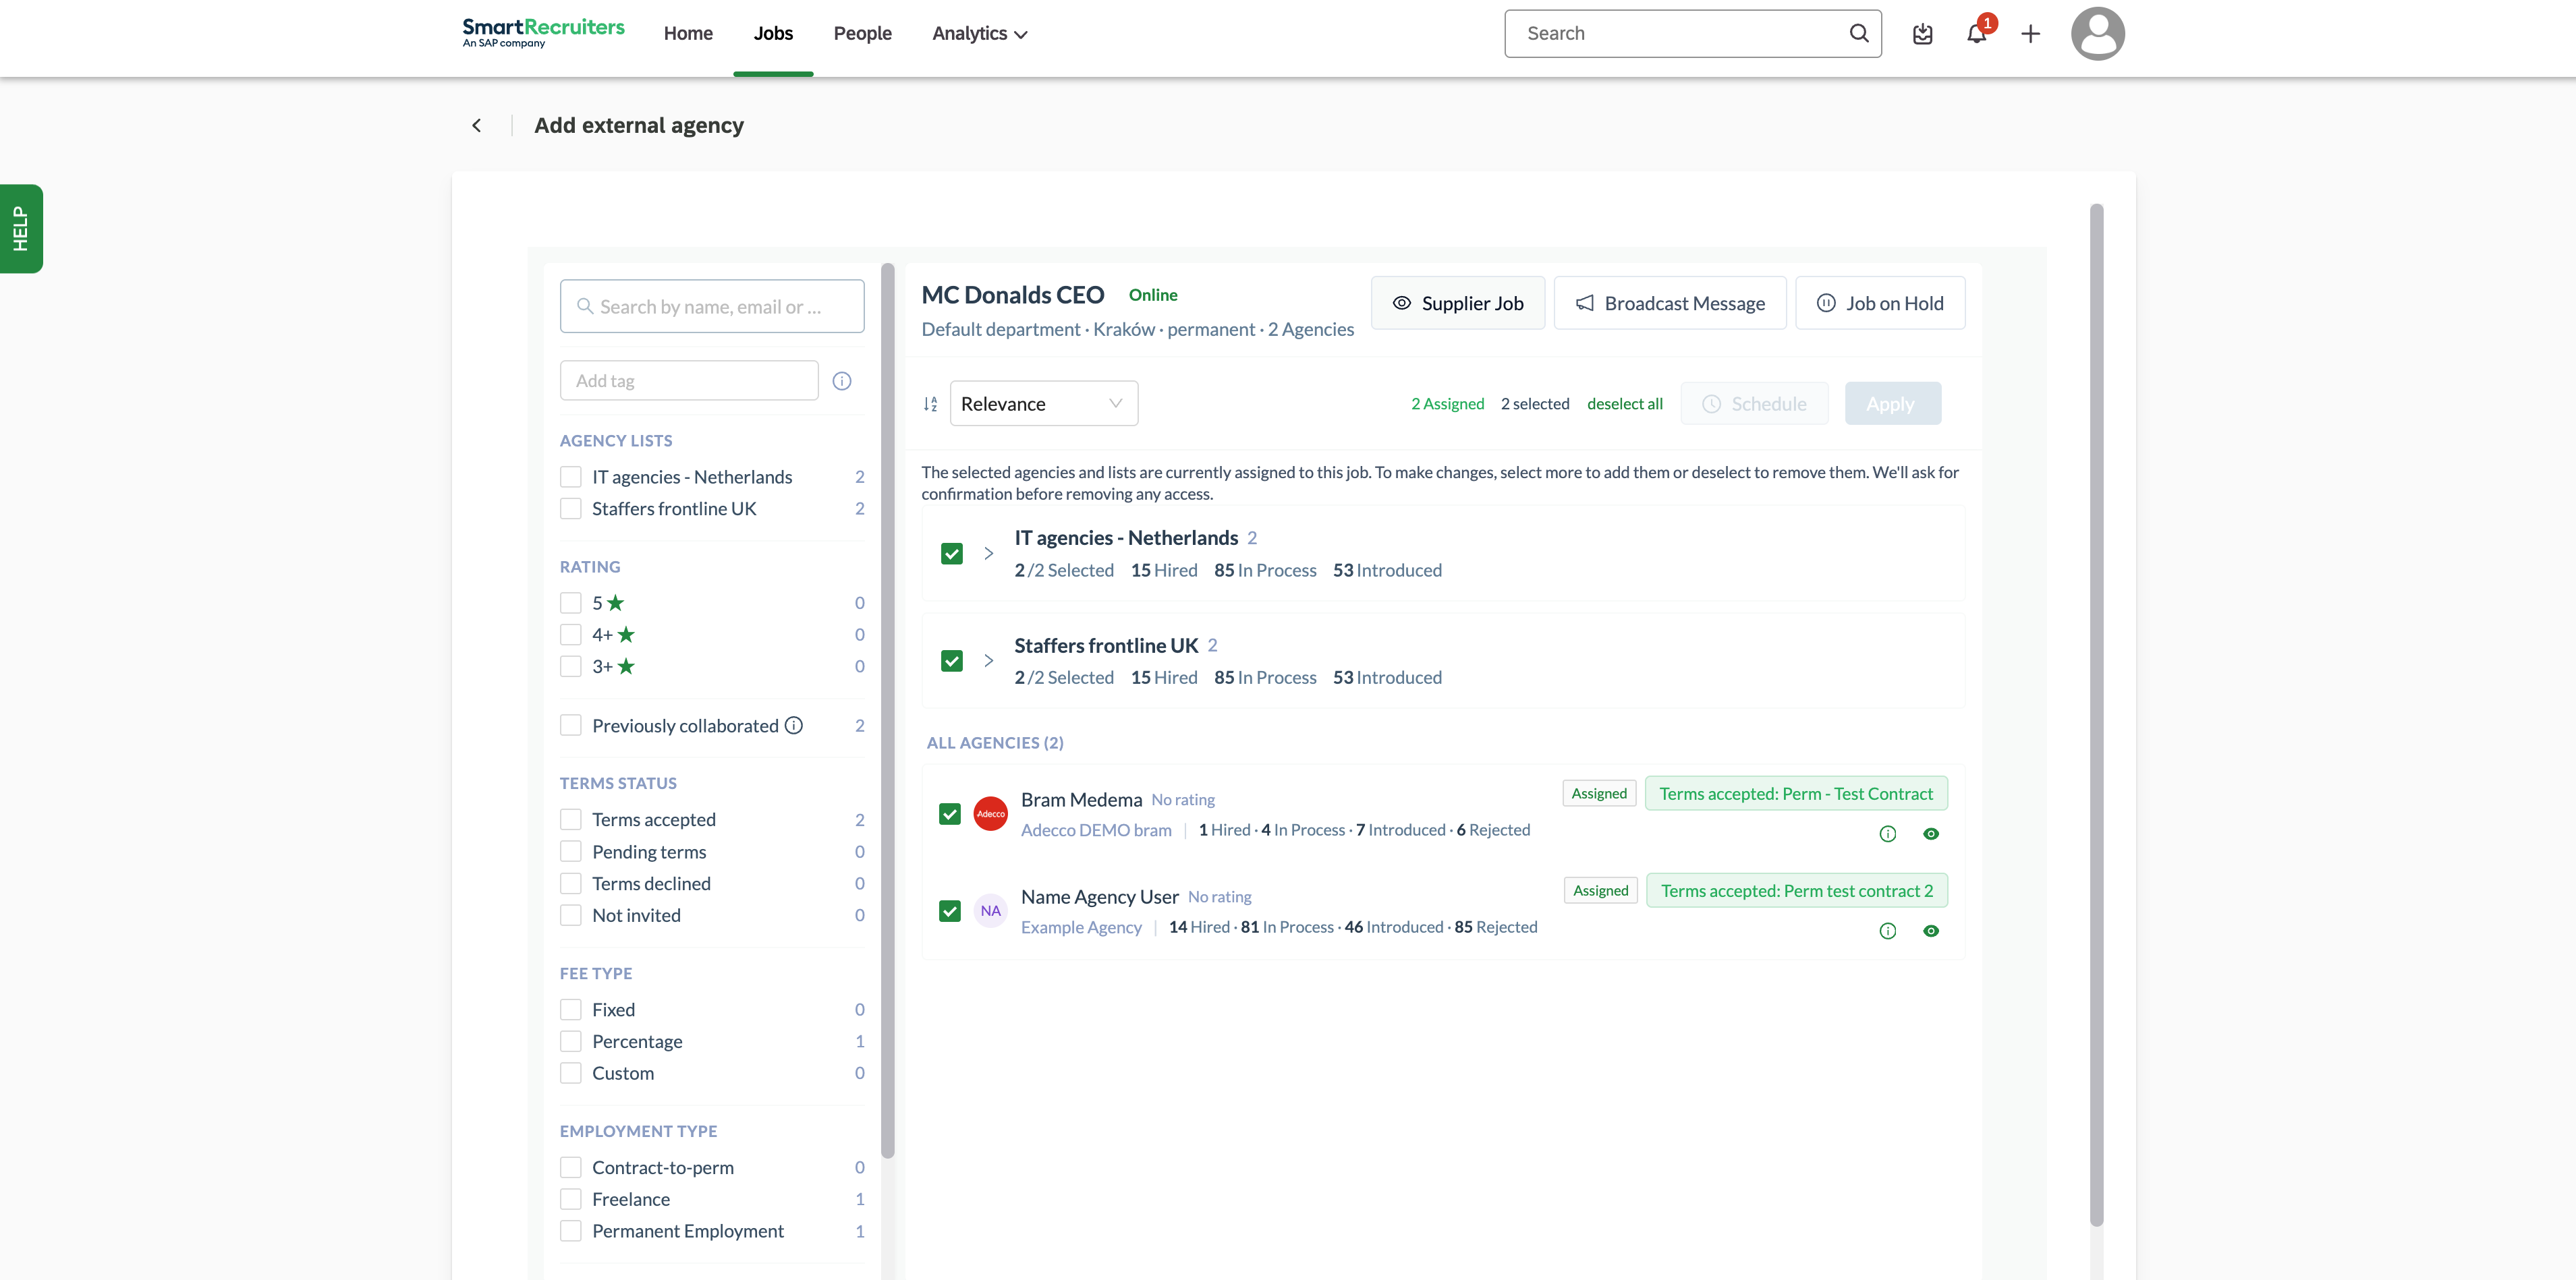Image resolution: width=2576 pixels, height=1280 pixels.
Task: Check Percentage fee type filter
Action: point(570,1041)
